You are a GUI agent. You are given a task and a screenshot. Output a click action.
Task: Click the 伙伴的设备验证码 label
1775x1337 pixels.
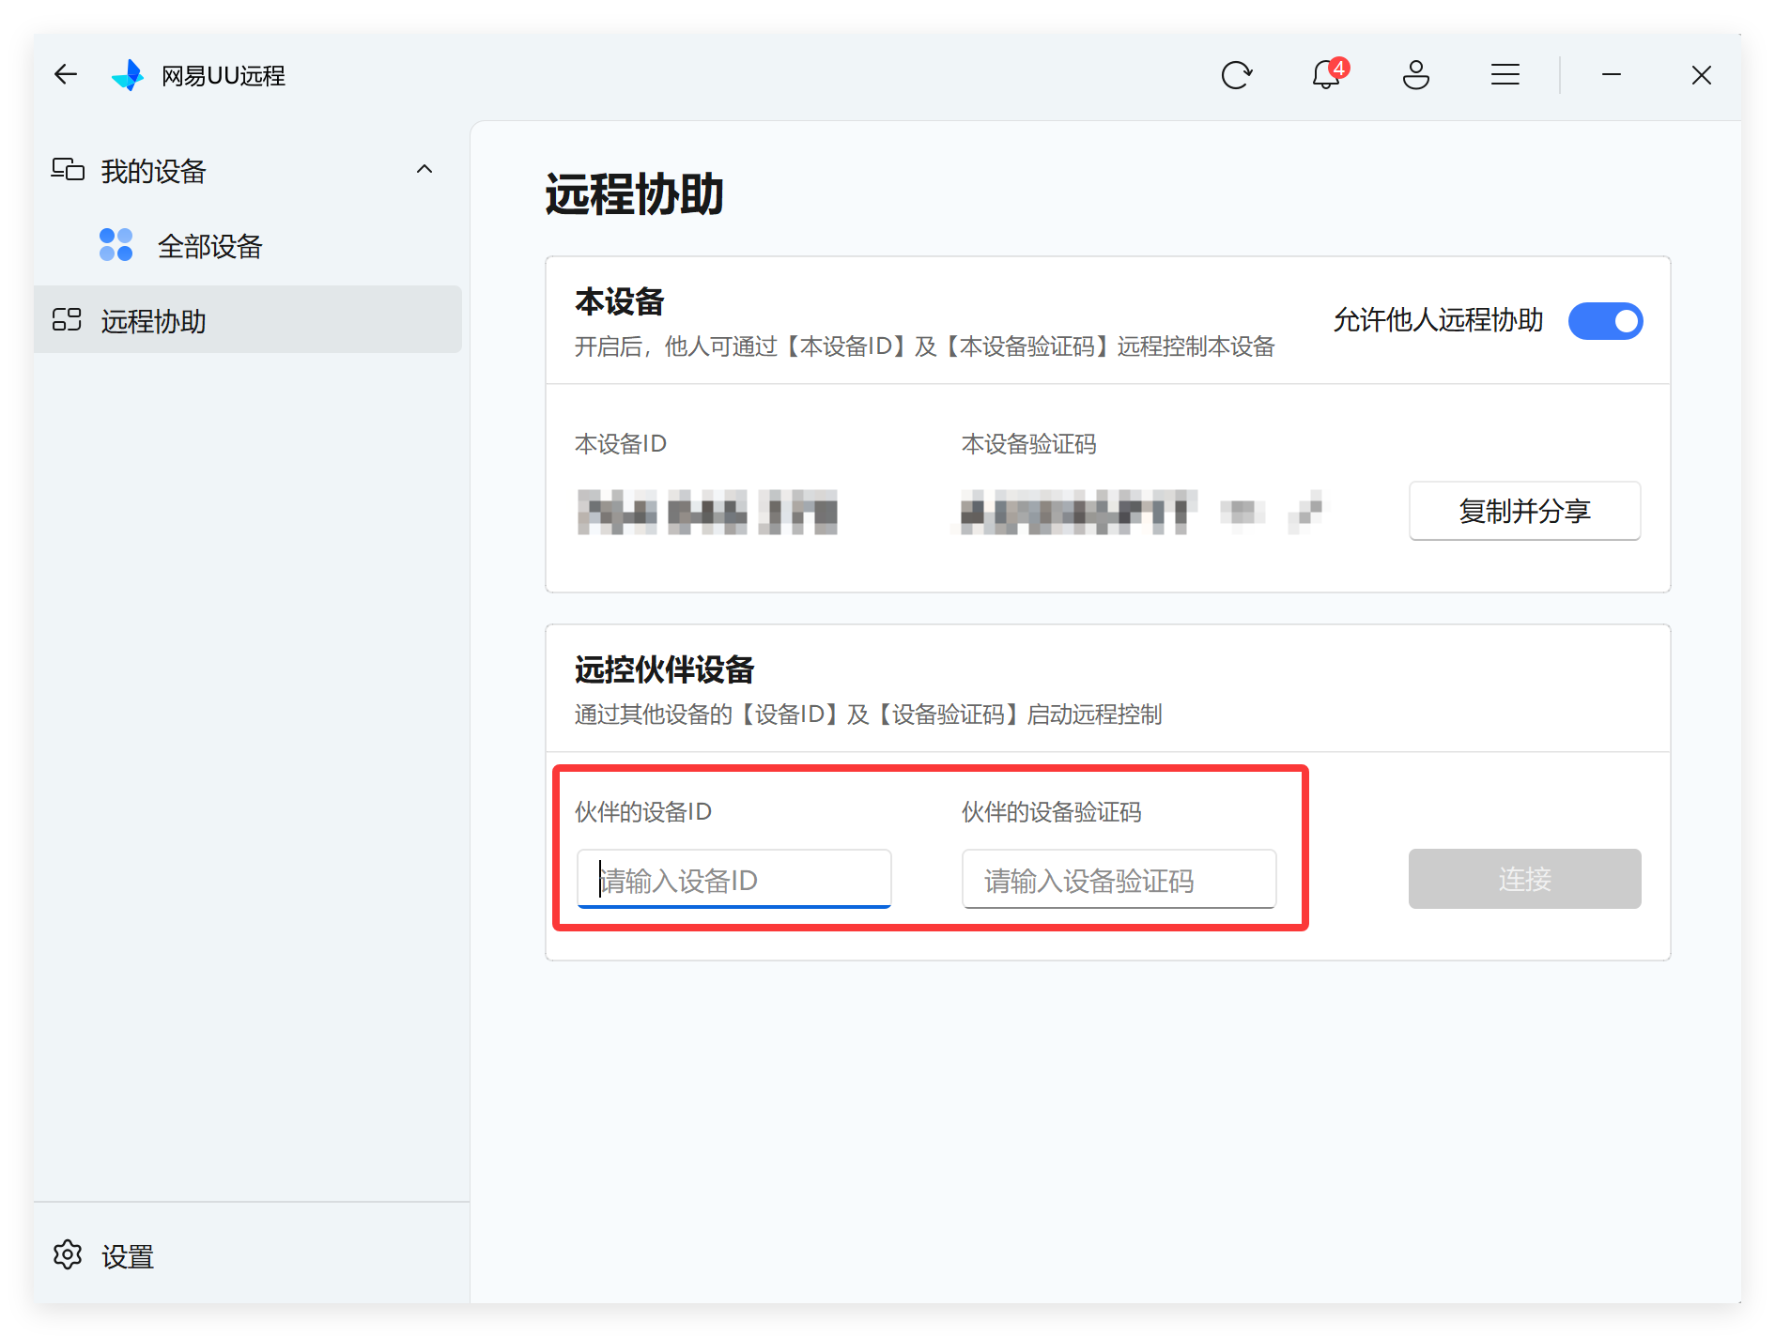click(x=1052, y=812)
